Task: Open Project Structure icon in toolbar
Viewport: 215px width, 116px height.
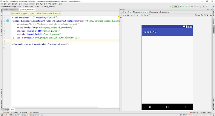Action: [x=207, y=7]
